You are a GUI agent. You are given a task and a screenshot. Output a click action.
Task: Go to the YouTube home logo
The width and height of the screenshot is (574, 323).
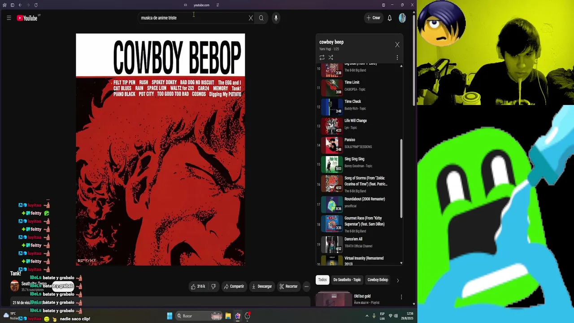(27, 18)
